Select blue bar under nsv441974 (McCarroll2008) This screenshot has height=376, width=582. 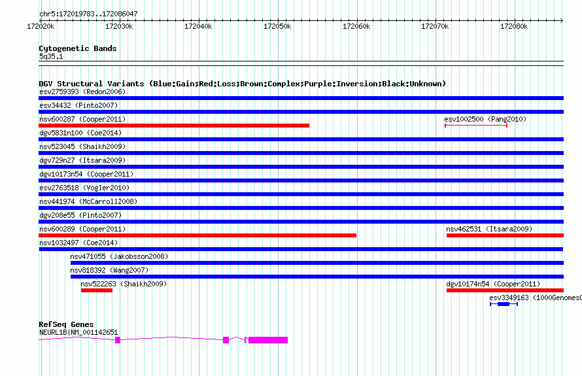(x=301, y=208)
